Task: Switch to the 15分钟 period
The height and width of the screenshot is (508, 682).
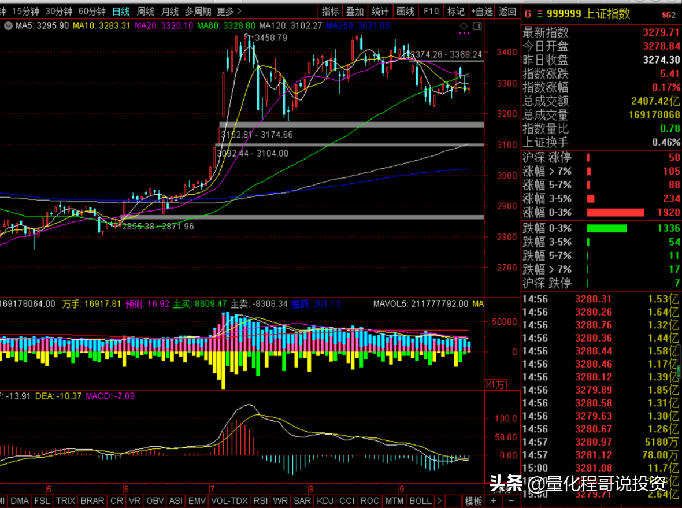Action: (x=25, y=12)
